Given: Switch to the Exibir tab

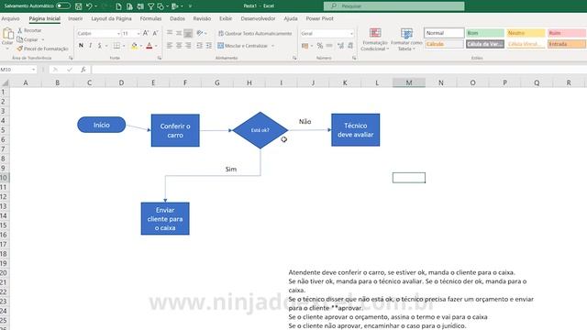Looking at the screenshot, I should tap(226, 18).
